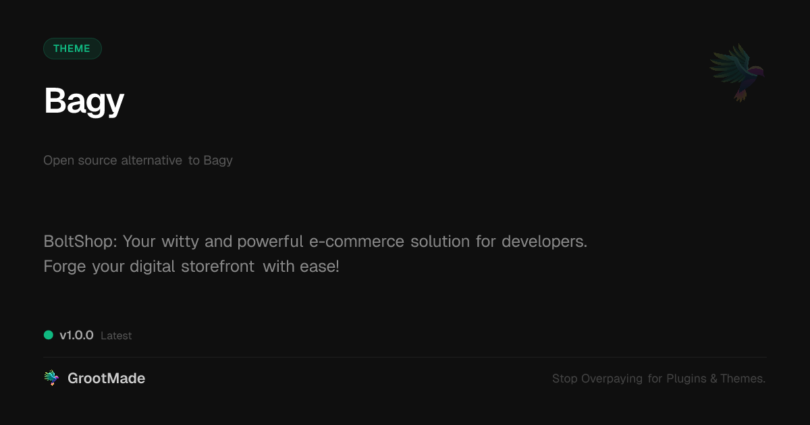This screenshot has height=425, width=810.
Task: Click the horizontal divider line above the footer
Action: [405, 357]
